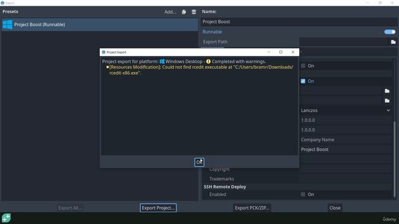Click the options panel vertical scrollbar

(x=395, y=159)
